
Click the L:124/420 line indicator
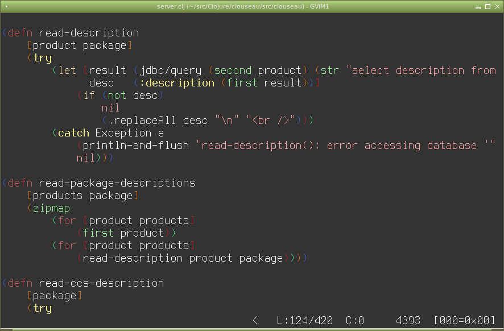tap(305, 320)
